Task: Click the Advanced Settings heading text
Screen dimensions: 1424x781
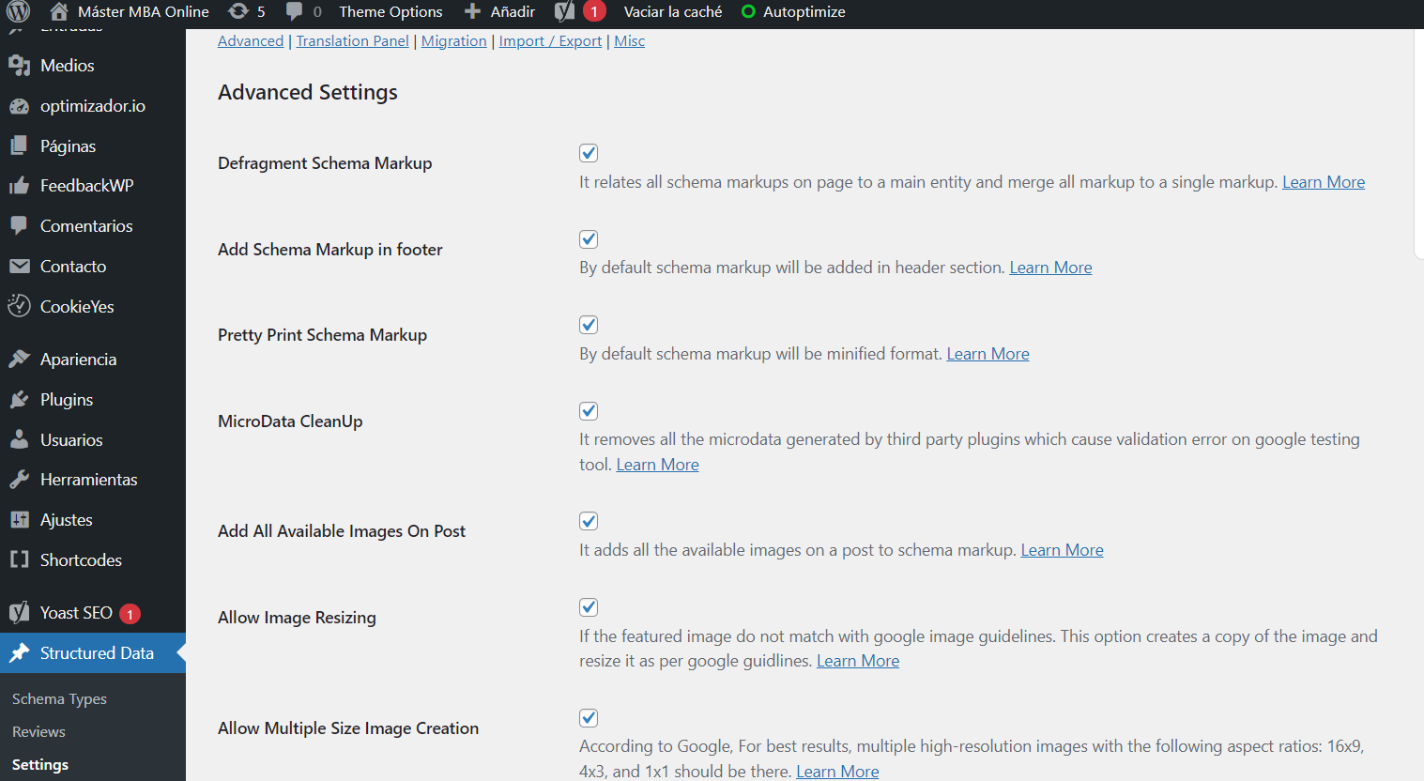Action: (308, 92)
